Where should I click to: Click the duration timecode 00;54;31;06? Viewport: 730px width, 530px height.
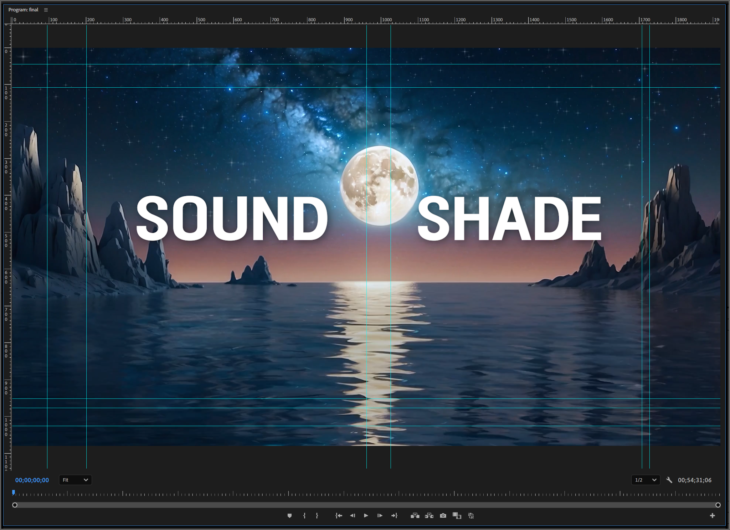tap(695, 480)
